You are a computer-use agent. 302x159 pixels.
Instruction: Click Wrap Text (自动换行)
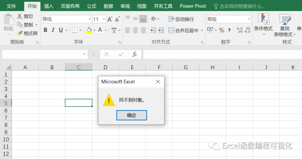(181, 19)
